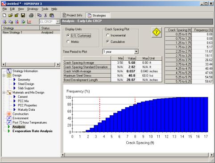Open the View menu

21,9
